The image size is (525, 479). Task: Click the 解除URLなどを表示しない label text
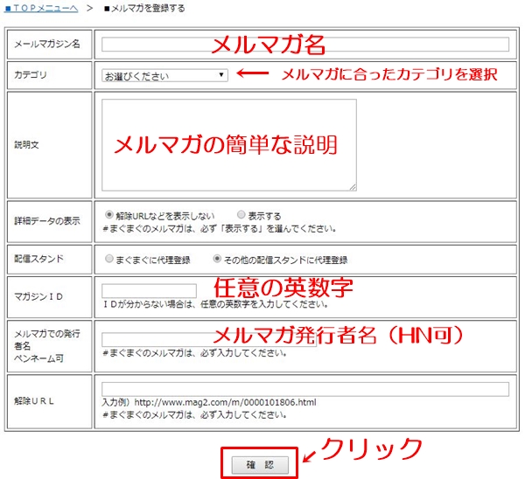[165, 216]
